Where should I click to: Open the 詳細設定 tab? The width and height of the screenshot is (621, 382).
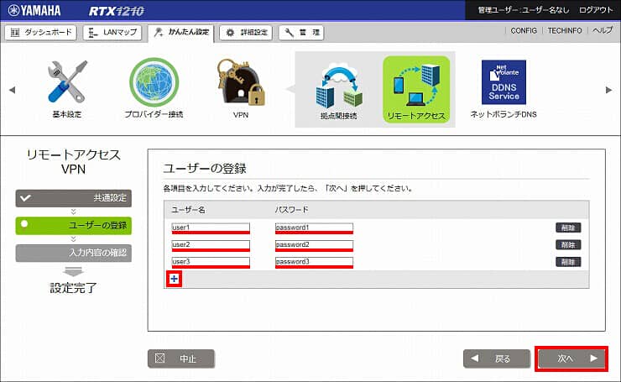(x=247, y=33)
